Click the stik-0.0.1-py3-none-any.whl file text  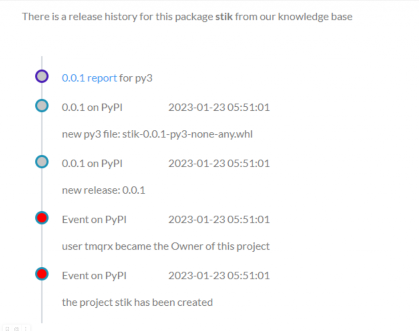pos(187,134)
